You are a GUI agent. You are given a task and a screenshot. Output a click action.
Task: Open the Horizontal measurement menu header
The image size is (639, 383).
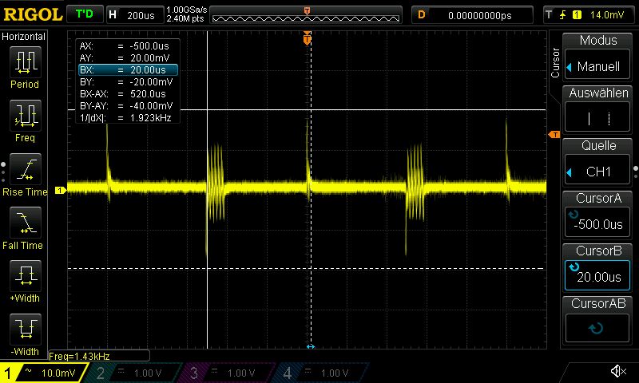click(24, 37)
